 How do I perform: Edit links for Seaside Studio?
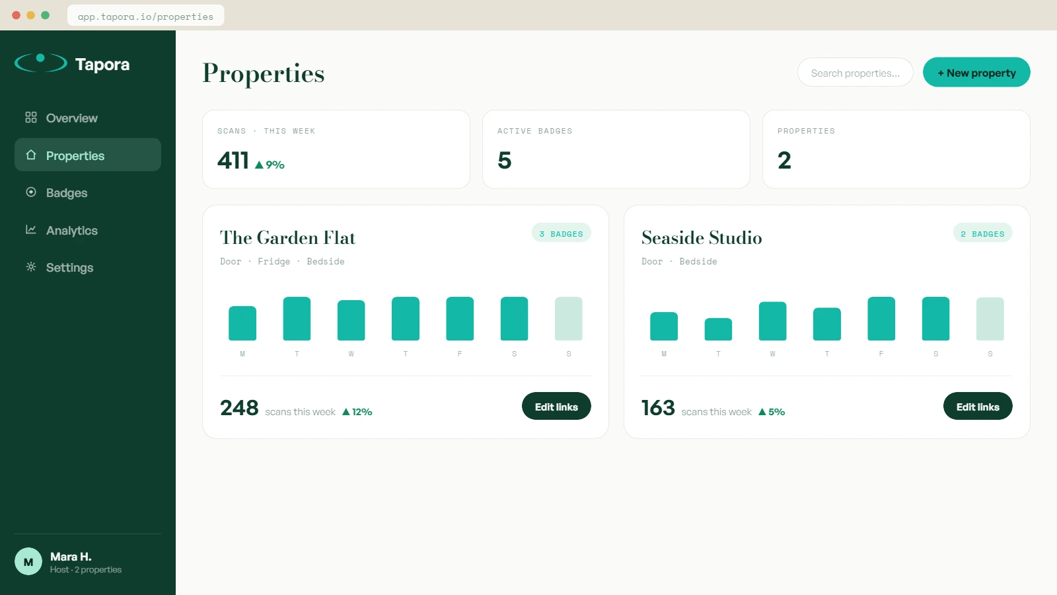tap(978, 407)
